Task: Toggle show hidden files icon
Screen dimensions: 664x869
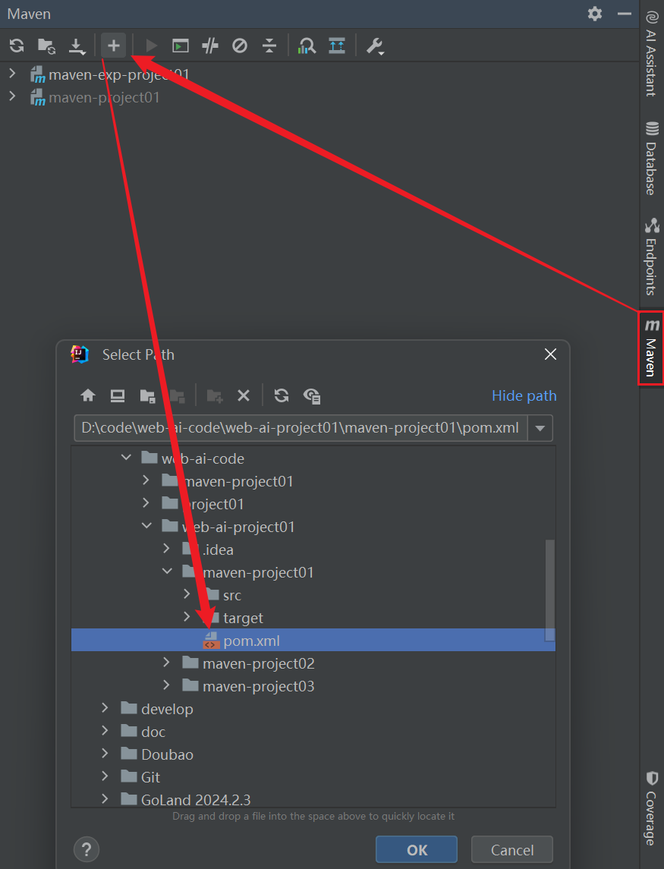Action: (x=312, y=395)
